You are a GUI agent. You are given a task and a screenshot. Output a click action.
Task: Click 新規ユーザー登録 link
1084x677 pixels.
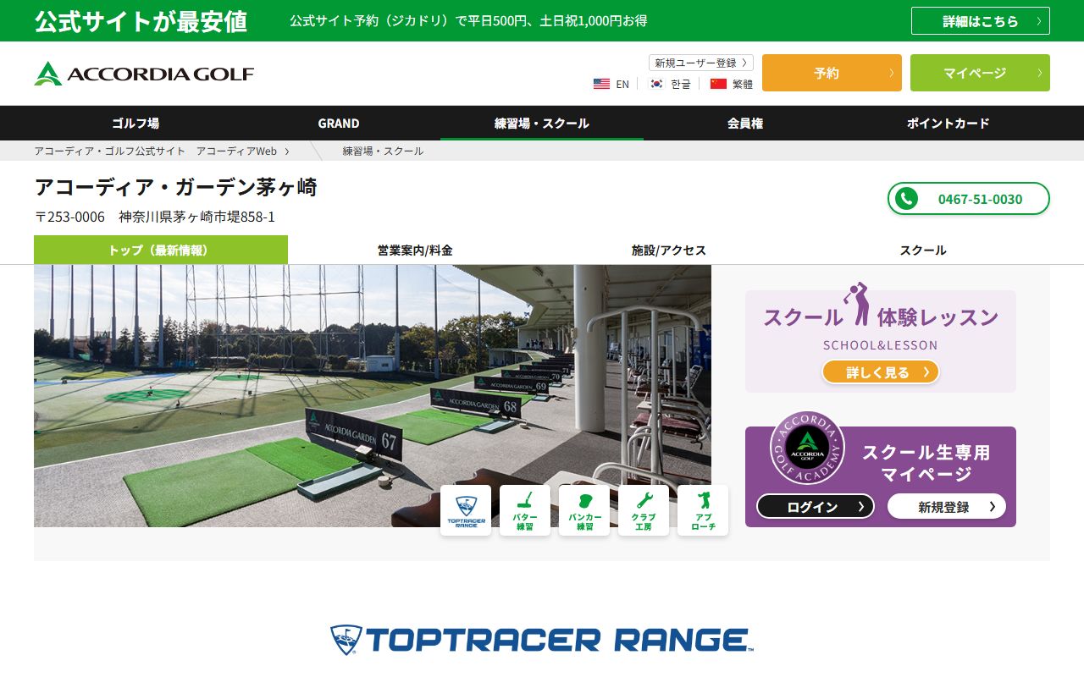[701, 63]
